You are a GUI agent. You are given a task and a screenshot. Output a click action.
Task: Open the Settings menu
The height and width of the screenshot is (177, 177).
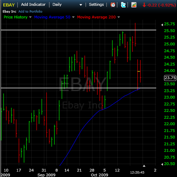[x=96, y=4]
